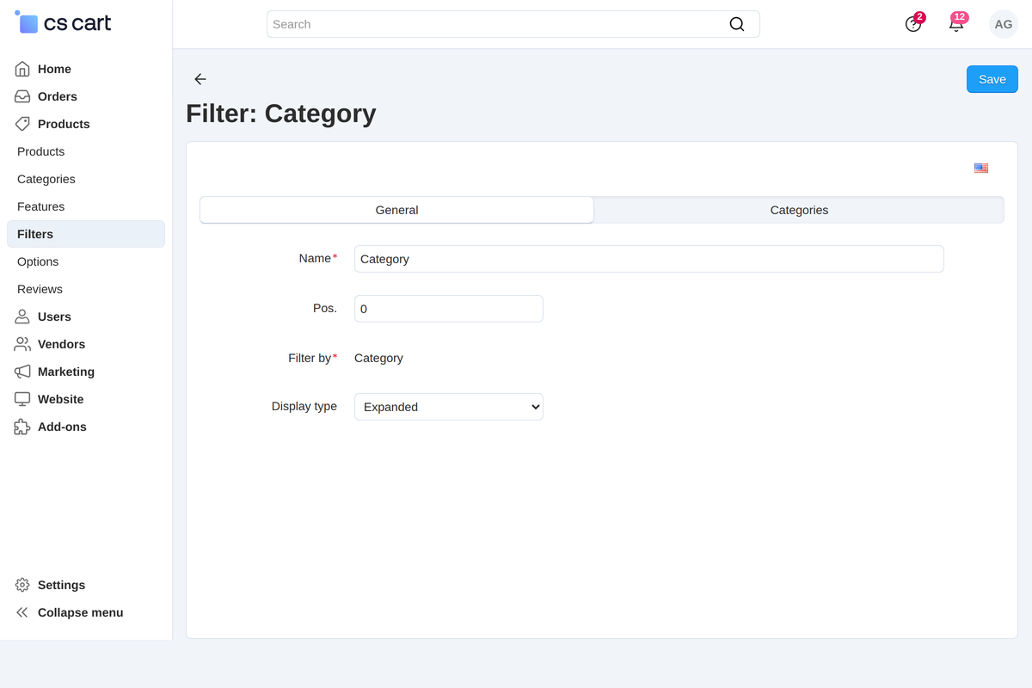Screen dimensions: 1032x688
Task: Open the Marketing menu label
Action: tap(66, 372)
